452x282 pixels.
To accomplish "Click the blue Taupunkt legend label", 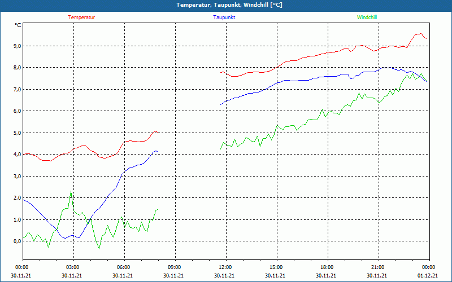I will (224, 17).
